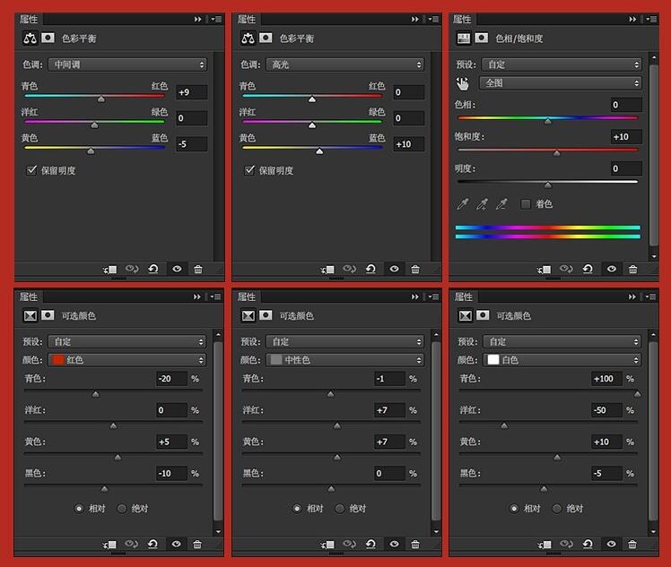Open the Preset dropdown in the Reds Selective Color panel

pos(127,342)
